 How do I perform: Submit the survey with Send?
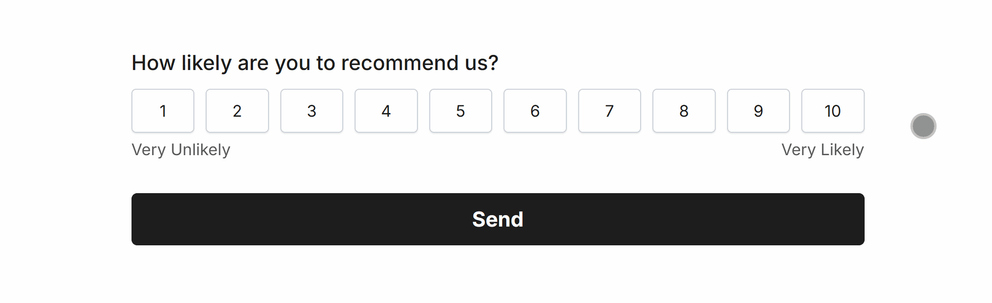pos(498,219)
